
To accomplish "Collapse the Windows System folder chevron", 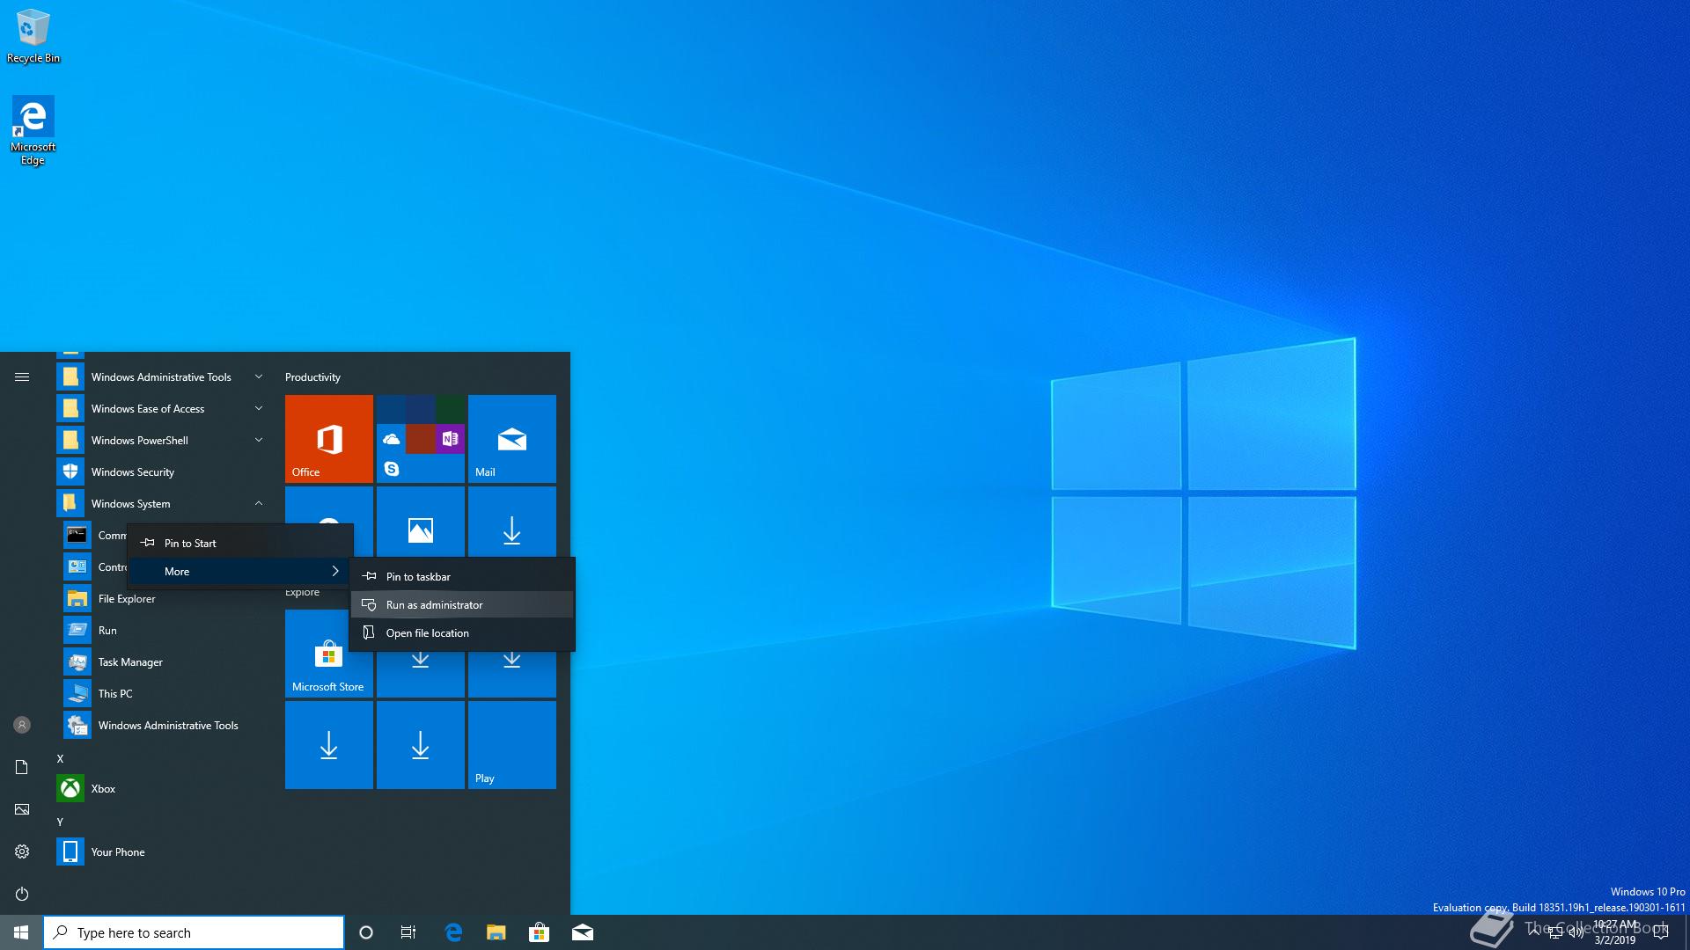I will click(x=259, y=503).
